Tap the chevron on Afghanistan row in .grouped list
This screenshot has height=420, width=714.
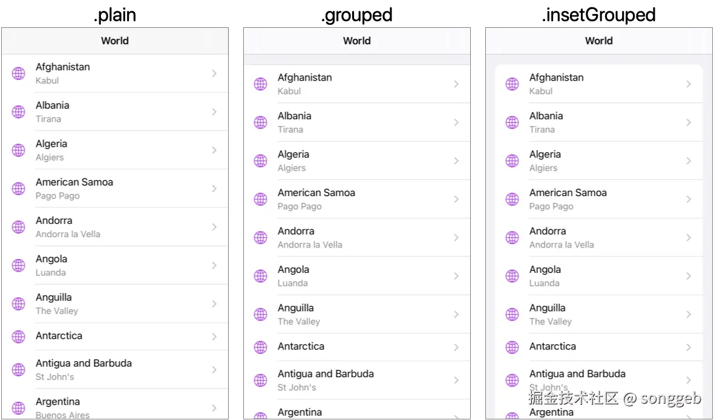point(456,84)
